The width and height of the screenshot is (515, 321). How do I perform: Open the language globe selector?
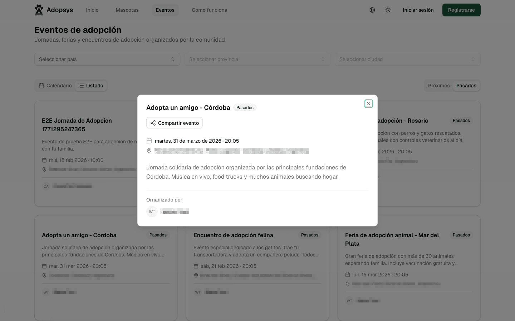(x=372, y=10)
